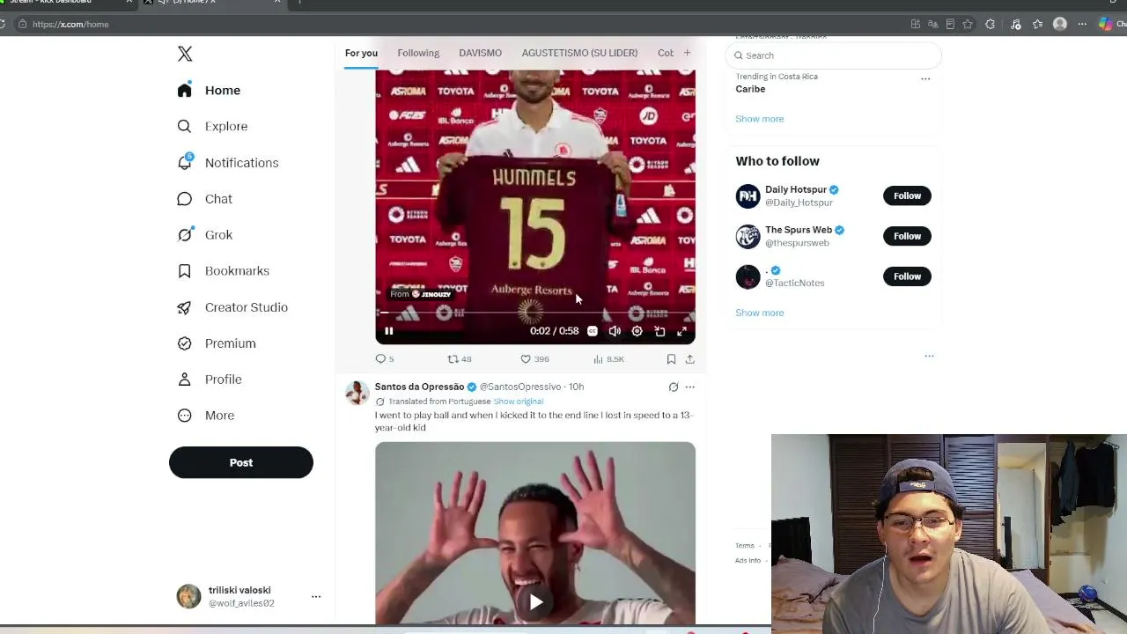Switch to the DAVISMO tab
The width and height of the screenshot is (1127, 634).
click(x=480, y=53)
